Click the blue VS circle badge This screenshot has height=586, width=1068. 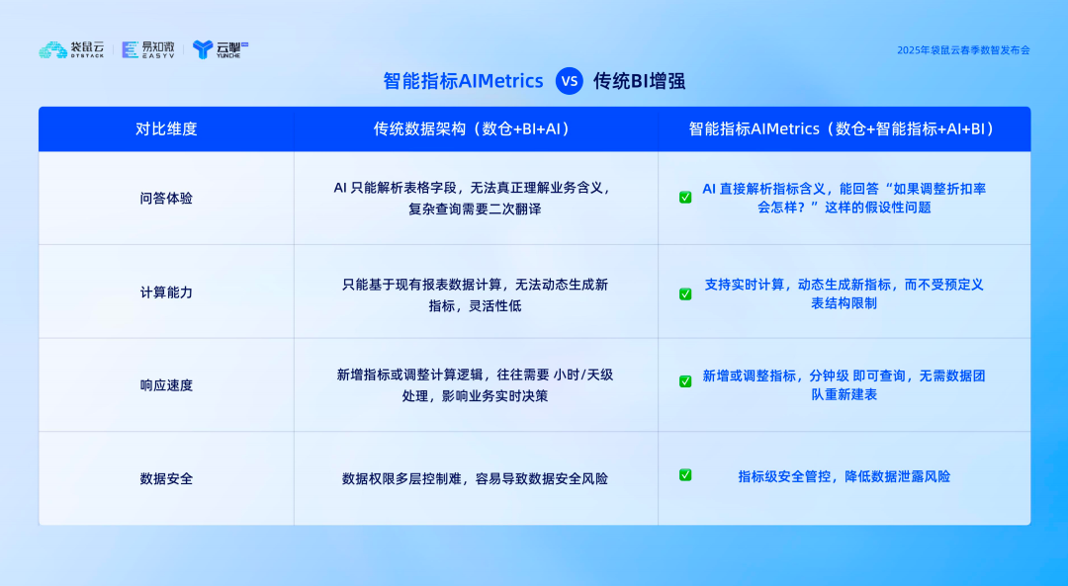point(570,81)
